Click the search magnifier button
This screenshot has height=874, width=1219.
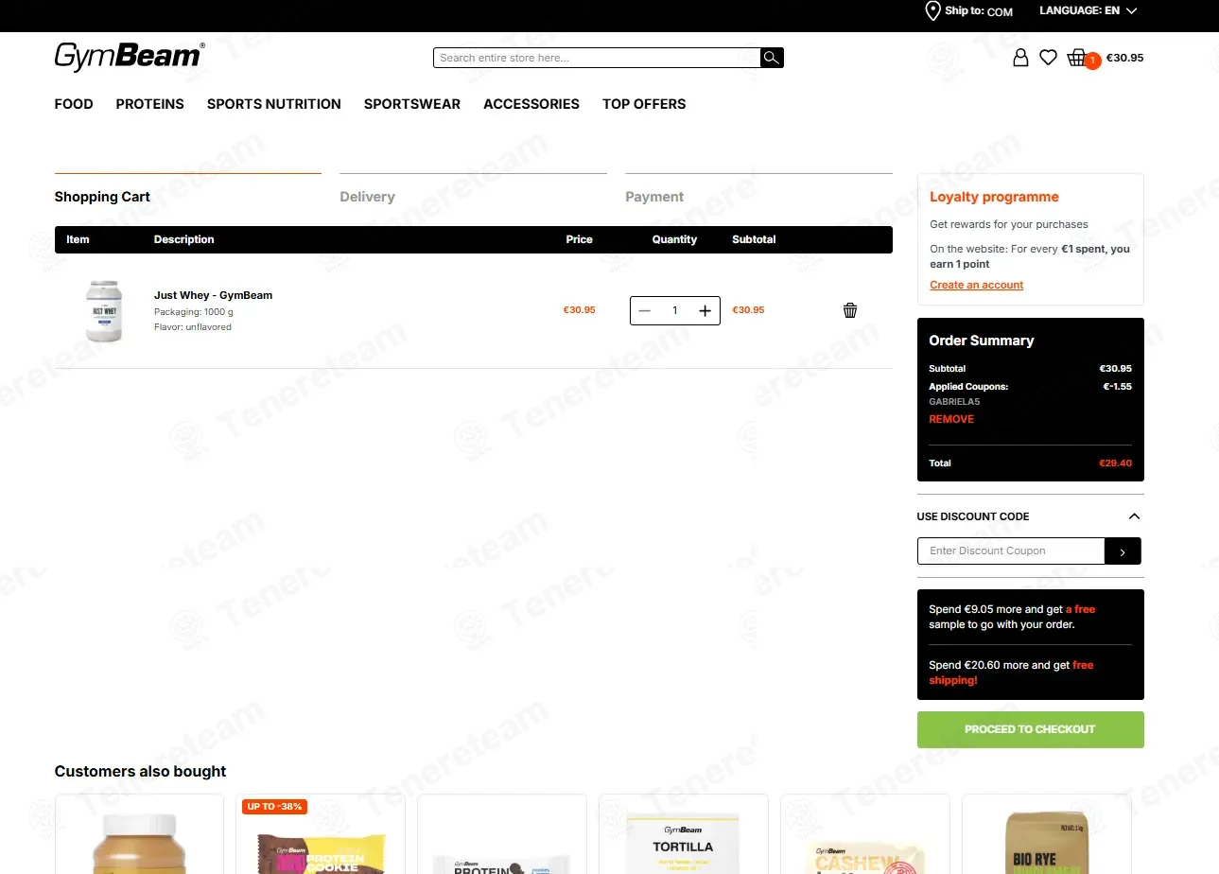point(773,58)
